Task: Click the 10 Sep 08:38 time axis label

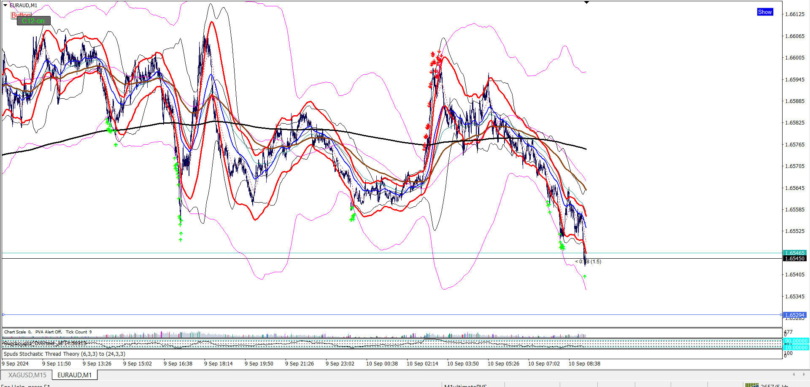Action: (584, 363)
